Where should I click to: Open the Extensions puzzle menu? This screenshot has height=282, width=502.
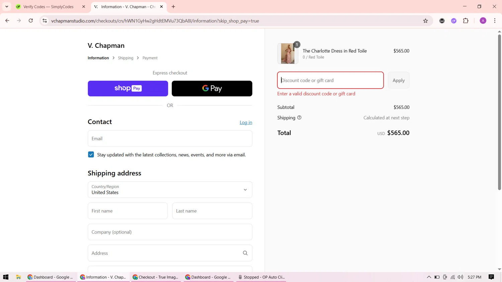tap(466, 21)
